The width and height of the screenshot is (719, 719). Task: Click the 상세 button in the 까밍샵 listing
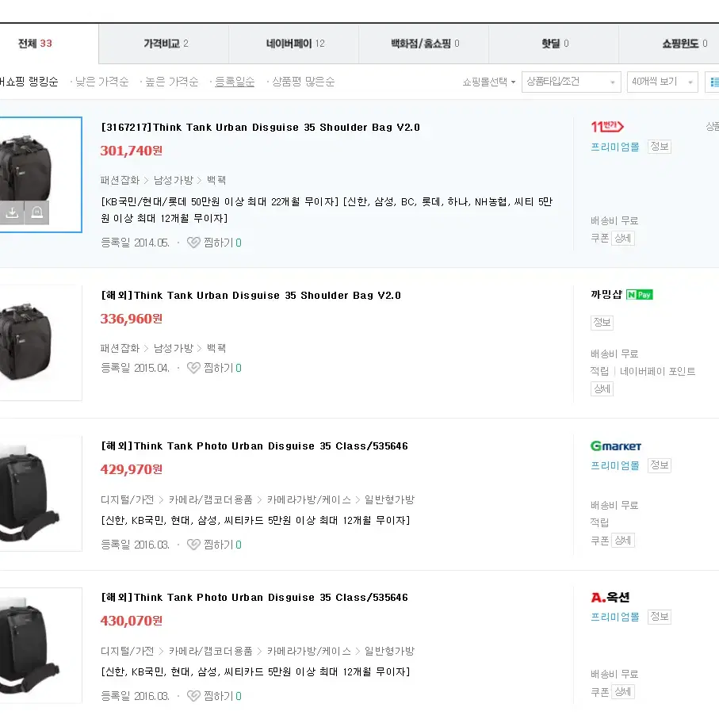(602, 389)
